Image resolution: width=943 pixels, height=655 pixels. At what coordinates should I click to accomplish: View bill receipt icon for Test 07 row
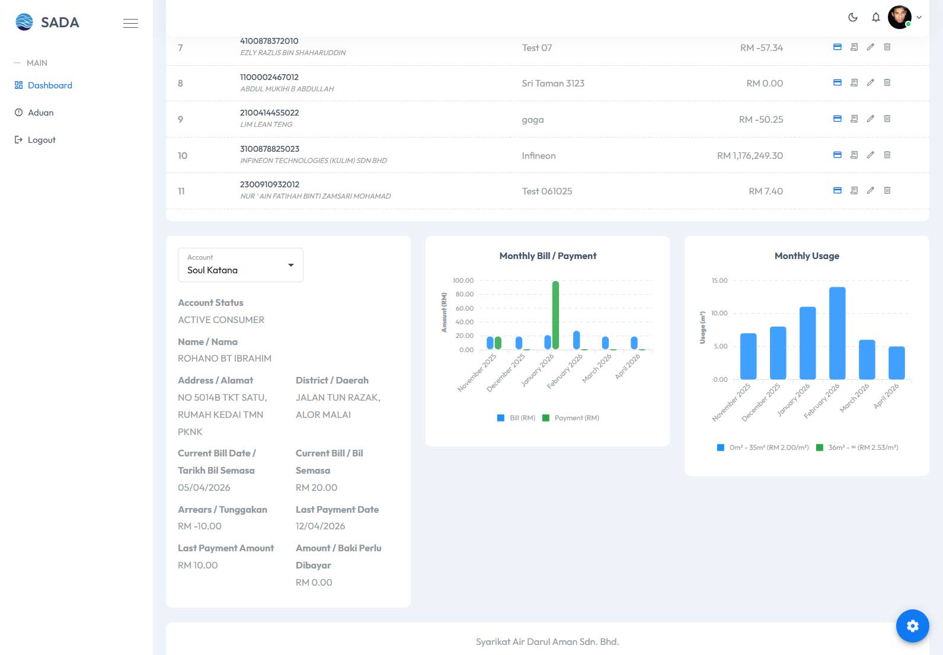click(x=854, y=47)
